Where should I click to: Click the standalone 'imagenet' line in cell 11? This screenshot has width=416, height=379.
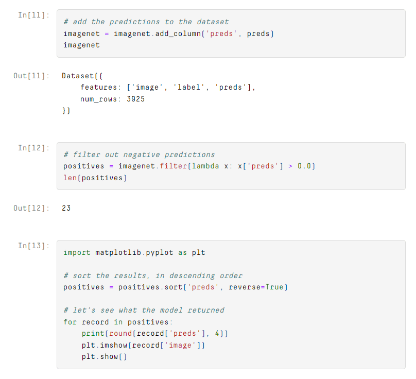(x=81, y=45)
